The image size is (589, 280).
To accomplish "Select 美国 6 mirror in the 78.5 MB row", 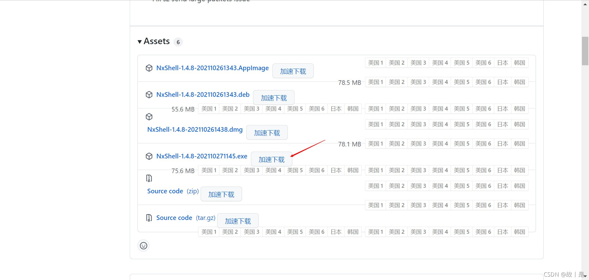I will (483, 82).
